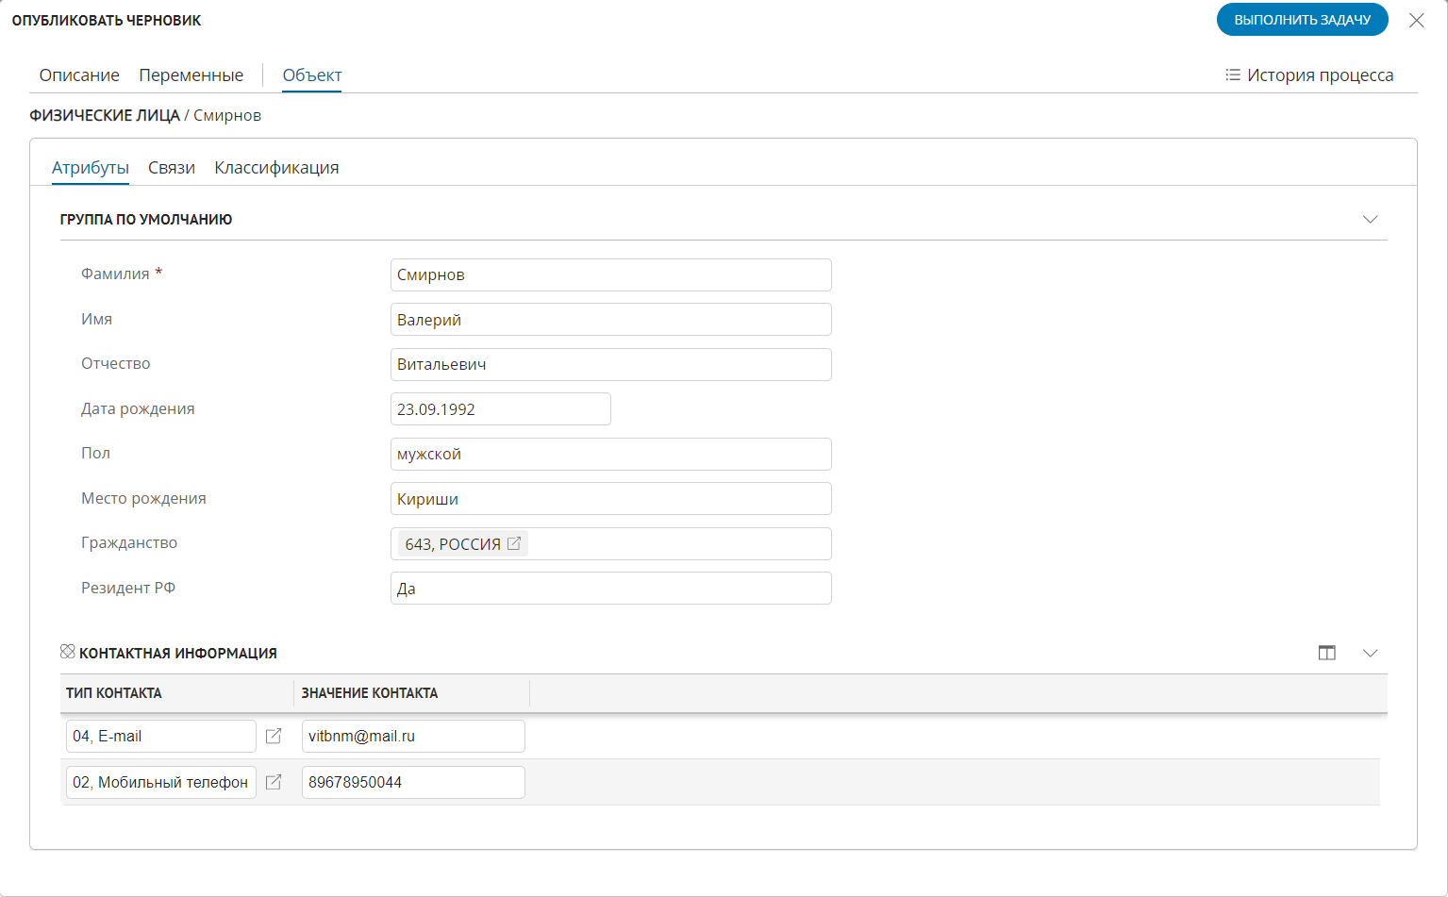Open the Мобильный телефон contact type link icon
The width and height of the screenshot is (1448, 897).
(274, 782)
